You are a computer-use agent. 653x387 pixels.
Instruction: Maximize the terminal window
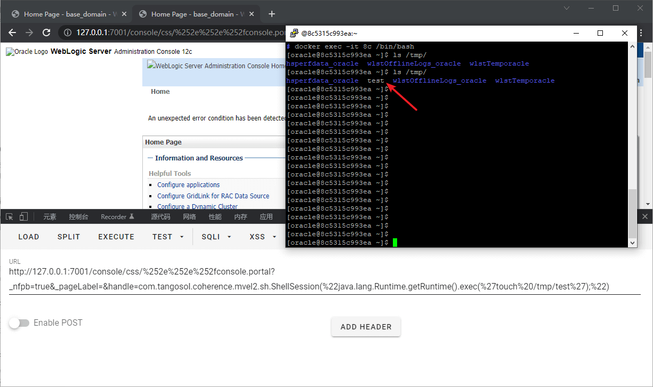[x=600, y=33]
